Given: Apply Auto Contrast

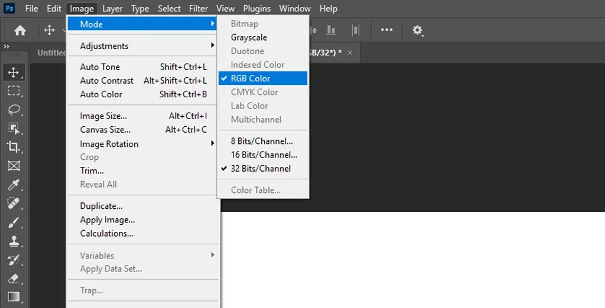Looking at the screenshot, I should [x=142, y=81].
